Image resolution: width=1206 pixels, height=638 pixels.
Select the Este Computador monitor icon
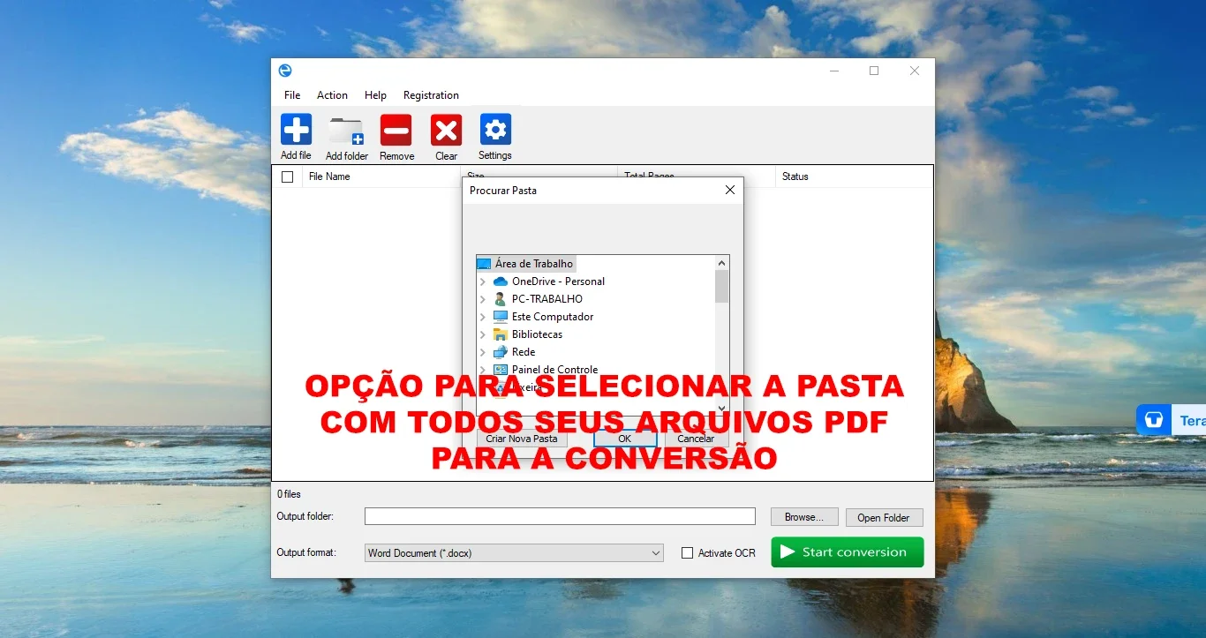(x=501, y=317)
